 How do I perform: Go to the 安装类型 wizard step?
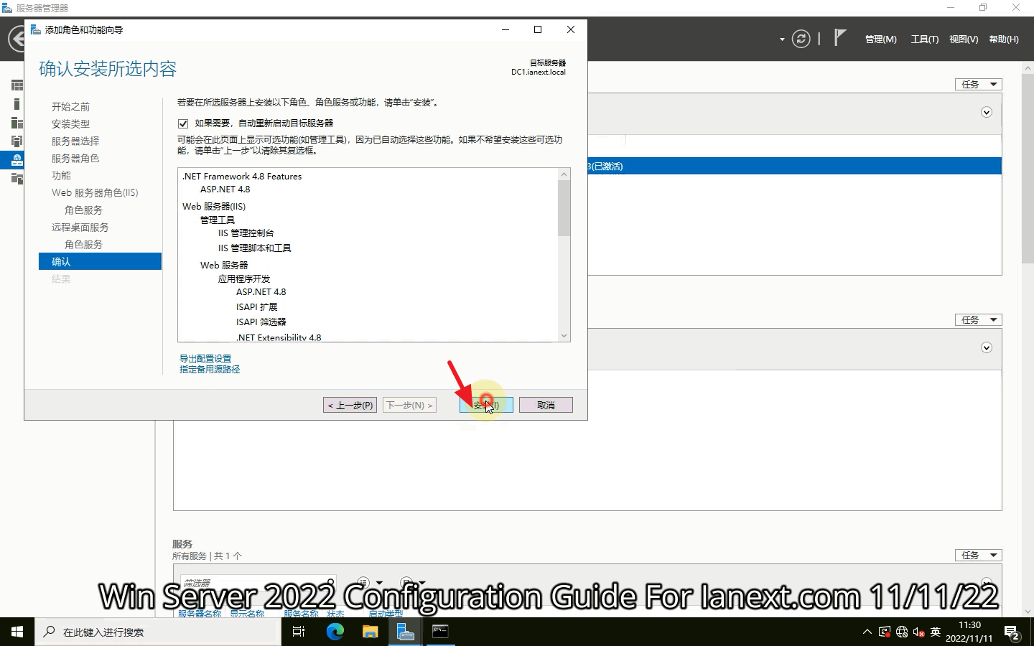click(x=70, y=123)
